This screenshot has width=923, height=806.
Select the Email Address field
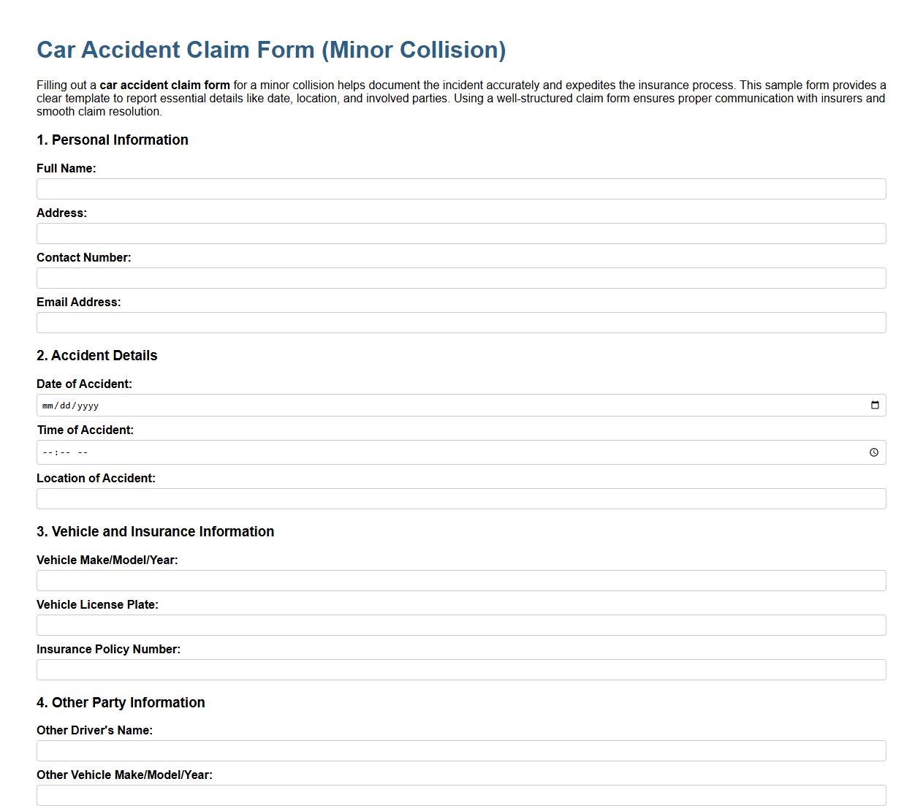tap(460, 322)
